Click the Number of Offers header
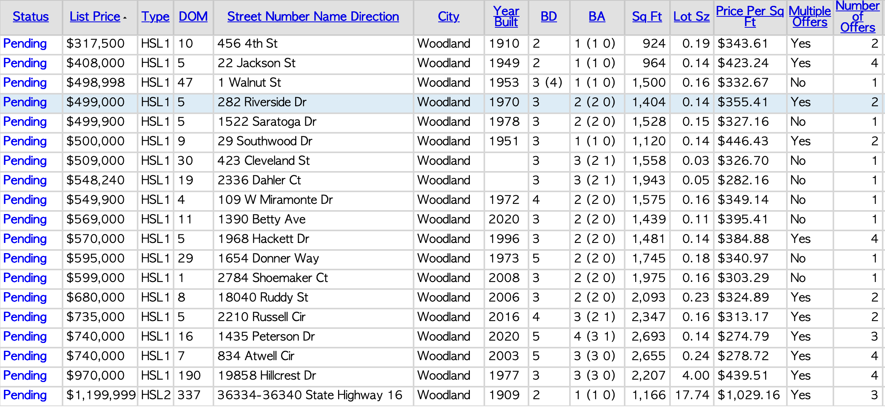The image size is (885, 407). [858, 17]
